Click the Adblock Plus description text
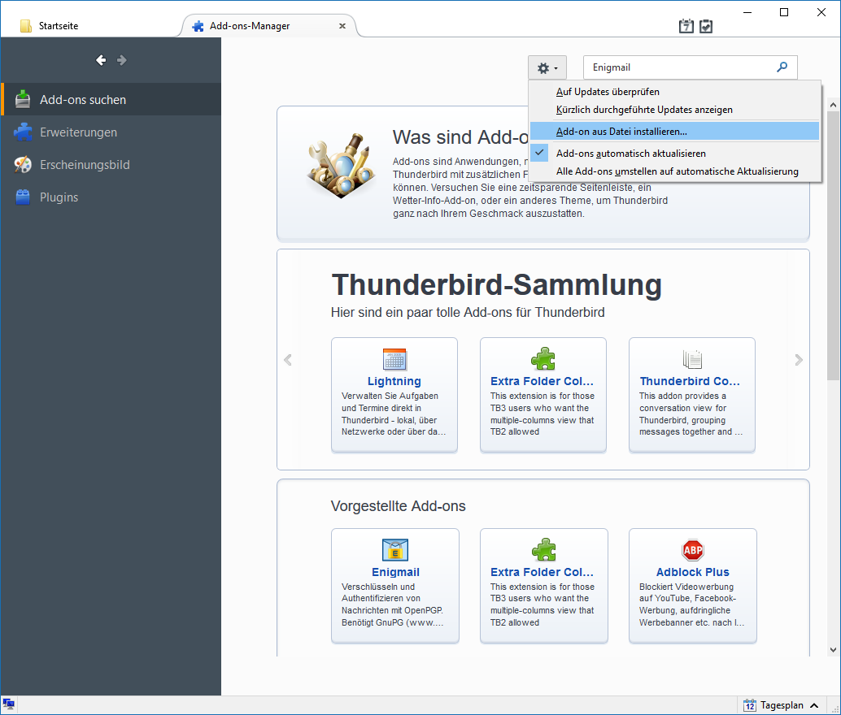 (692, 604)
